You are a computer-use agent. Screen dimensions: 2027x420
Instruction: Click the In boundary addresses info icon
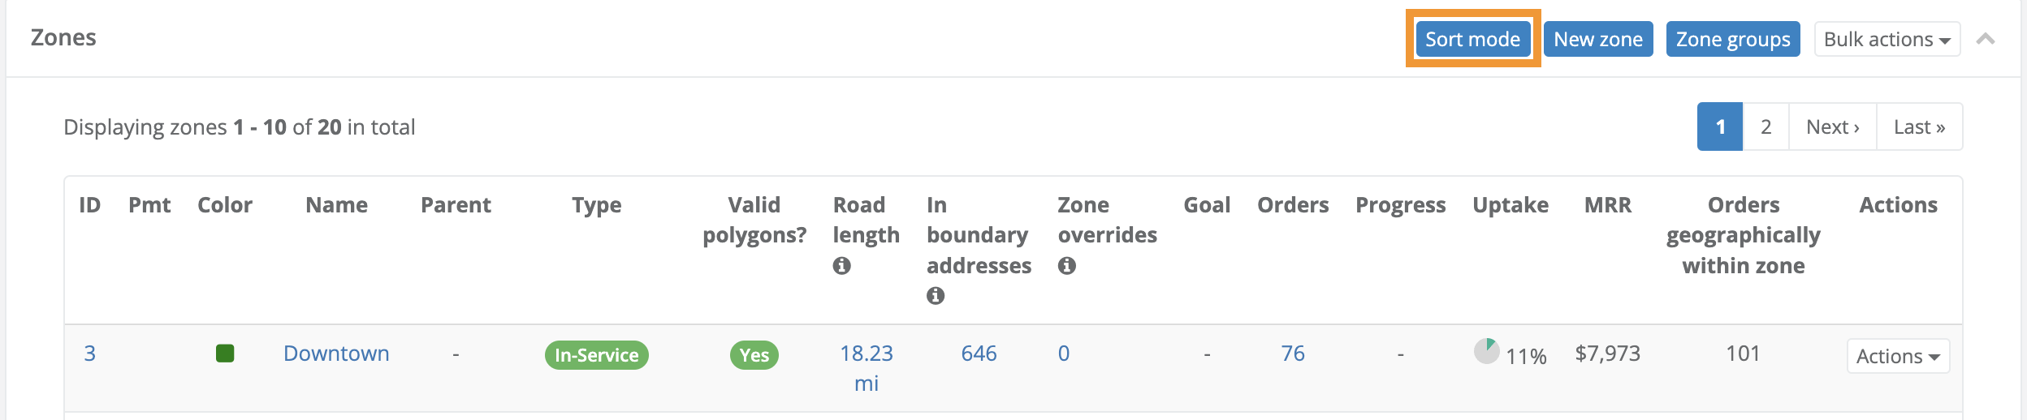tap(936, 296)
